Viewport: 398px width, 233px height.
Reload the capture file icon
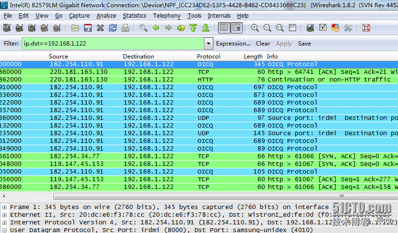[x=113, y=28]
